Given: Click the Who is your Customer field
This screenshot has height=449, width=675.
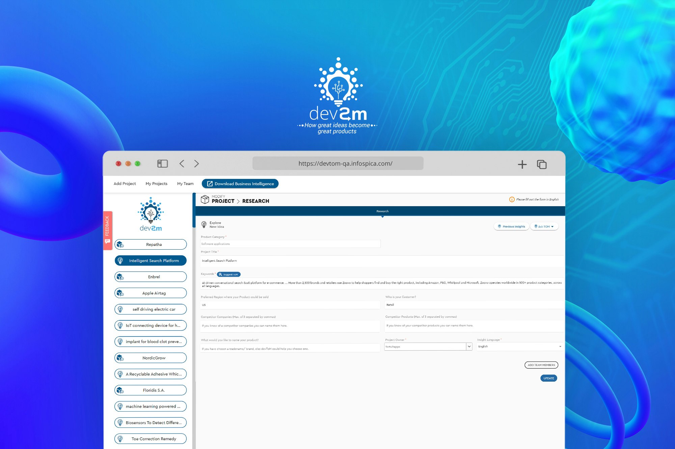Looking at the screenshot, I should [x=474, y=305].
